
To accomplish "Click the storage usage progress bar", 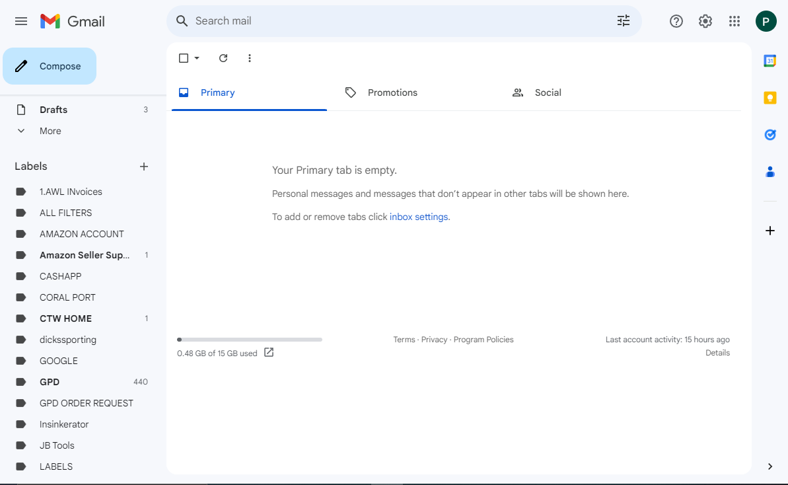I will 250,339.
